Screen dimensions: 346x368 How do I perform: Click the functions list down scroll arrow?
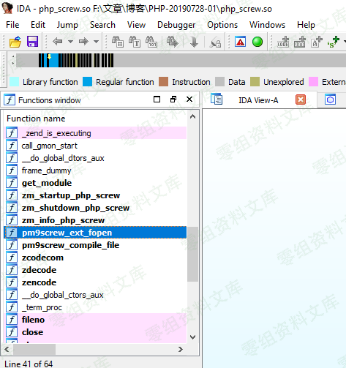pos(192,337)
